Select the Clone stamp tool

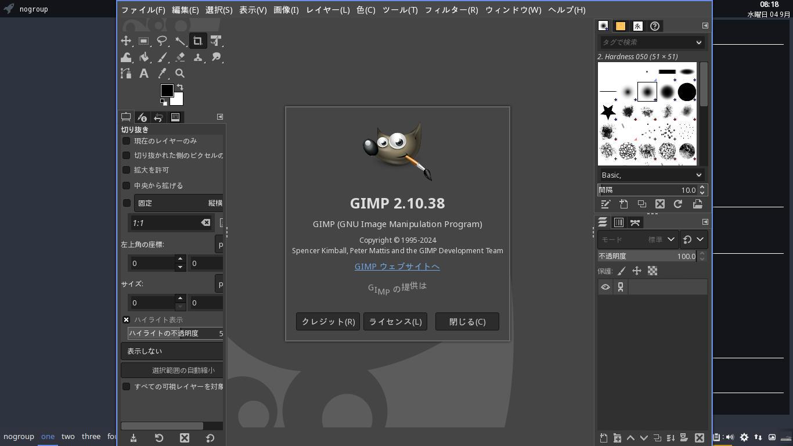(198, 57)
